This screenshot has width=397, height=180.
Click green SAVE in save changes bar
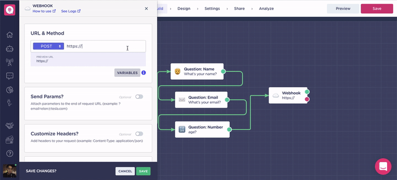[x=143, y=171]
